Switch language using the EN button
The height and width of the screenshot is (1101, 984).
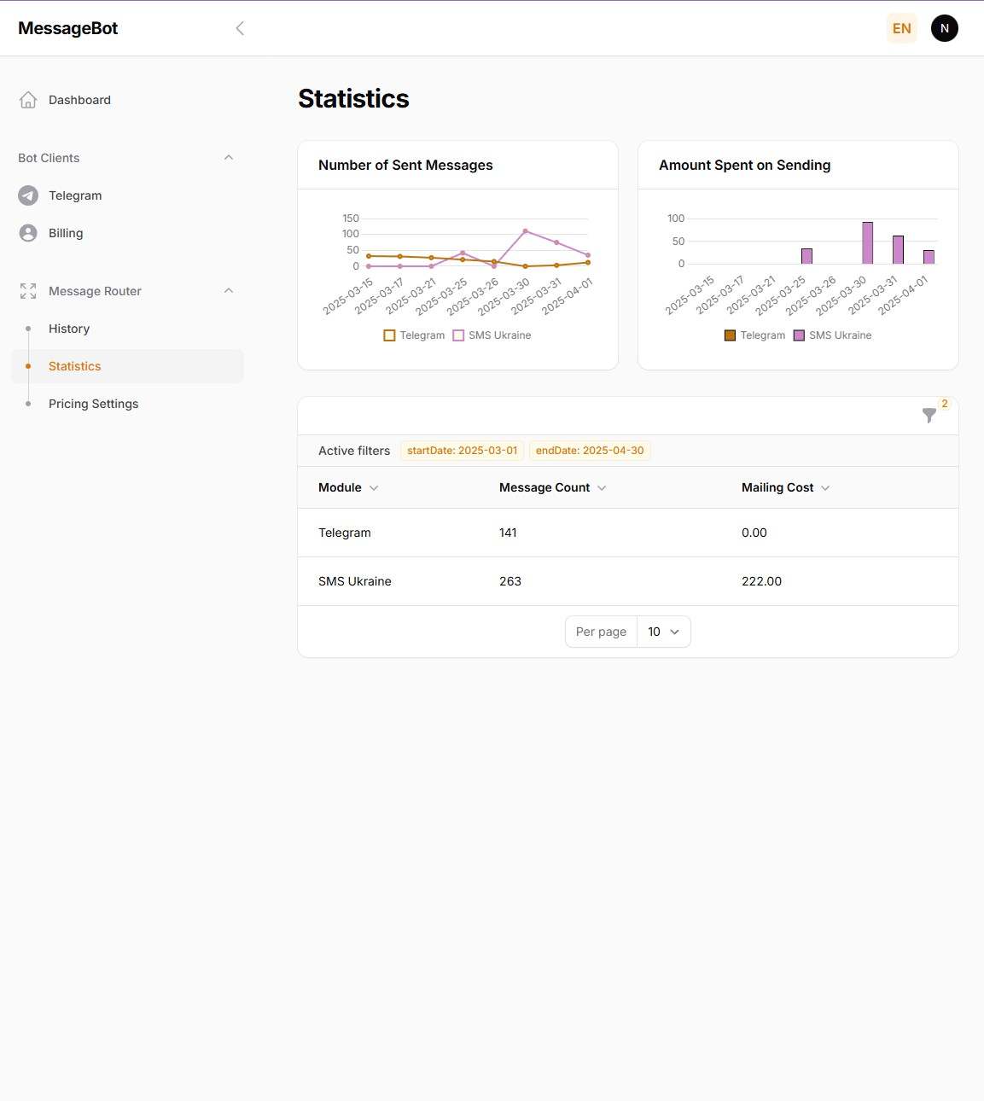tap(901, 28)
